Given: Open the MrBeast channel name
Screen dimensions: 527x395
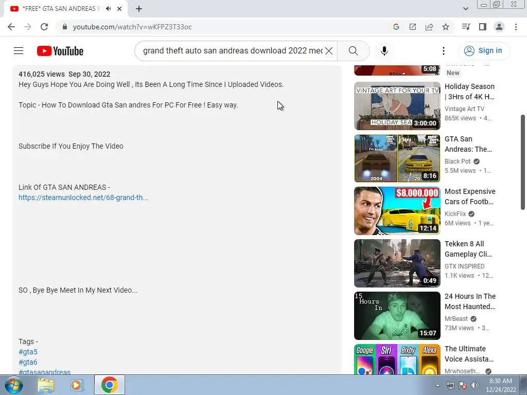Looking at the screenshot, I should [456, 318].
